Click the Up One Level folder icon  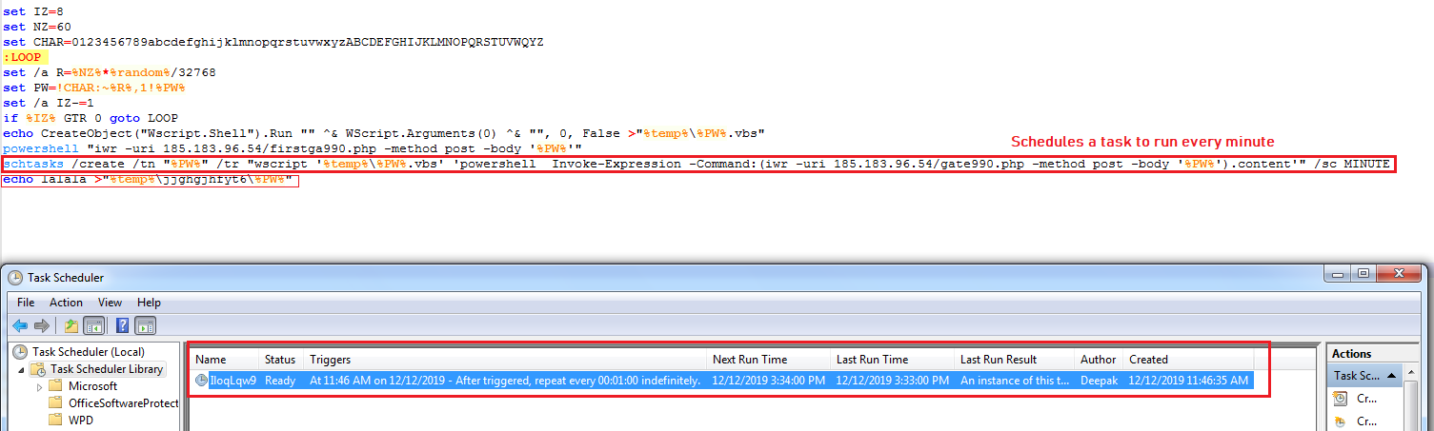[x=71, y=324]
